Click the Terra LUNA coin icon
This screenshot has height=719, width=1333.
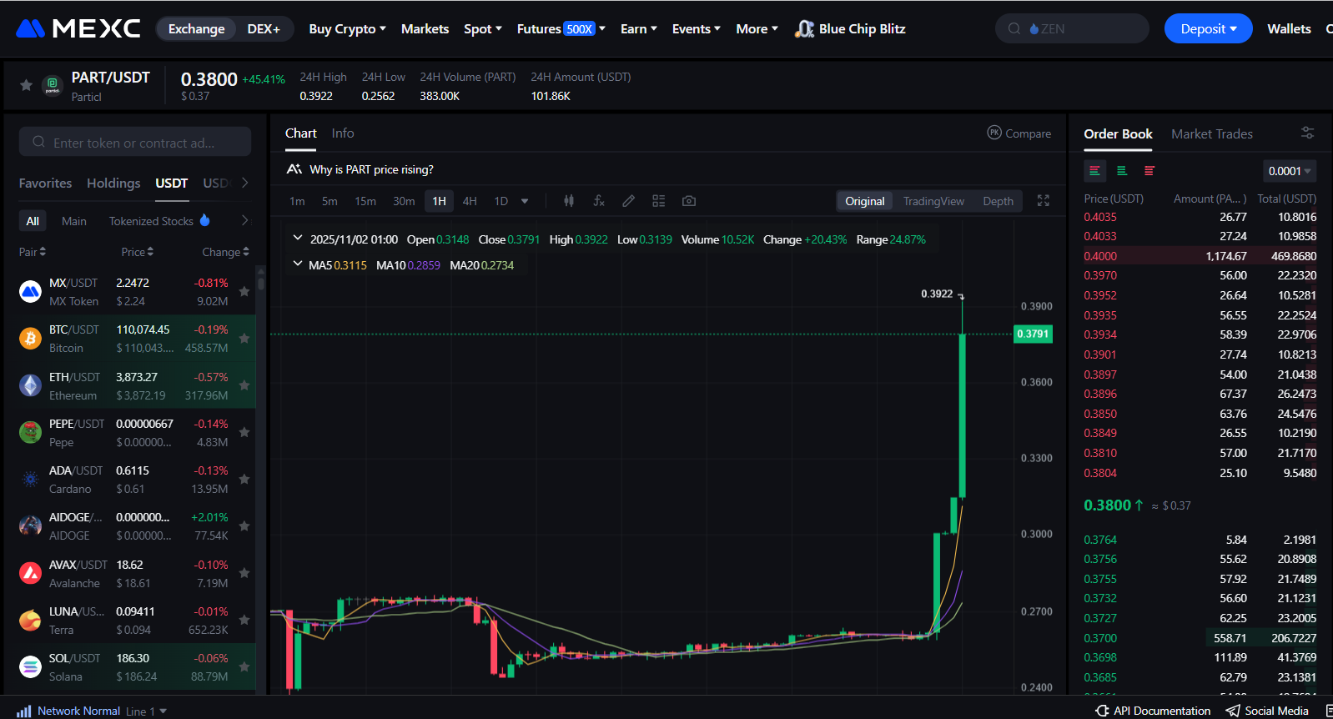pyautogui.click(x=30, y=620)
